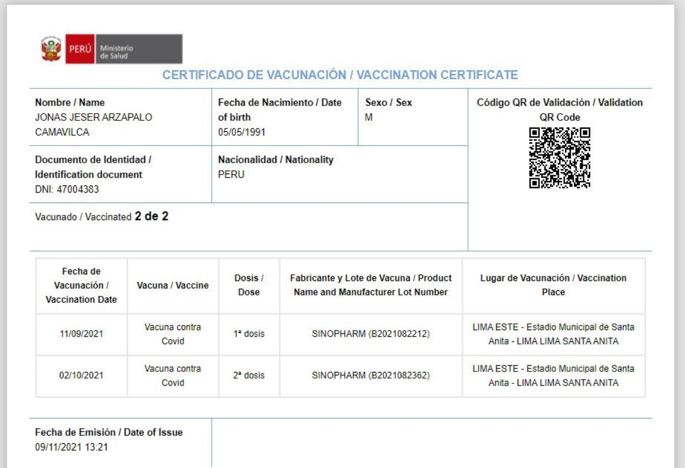Click the bold '2 de 2' vaccinated count
Viewport: 685px width, 468px height.
pyautogui.click(x=151, y=216)
